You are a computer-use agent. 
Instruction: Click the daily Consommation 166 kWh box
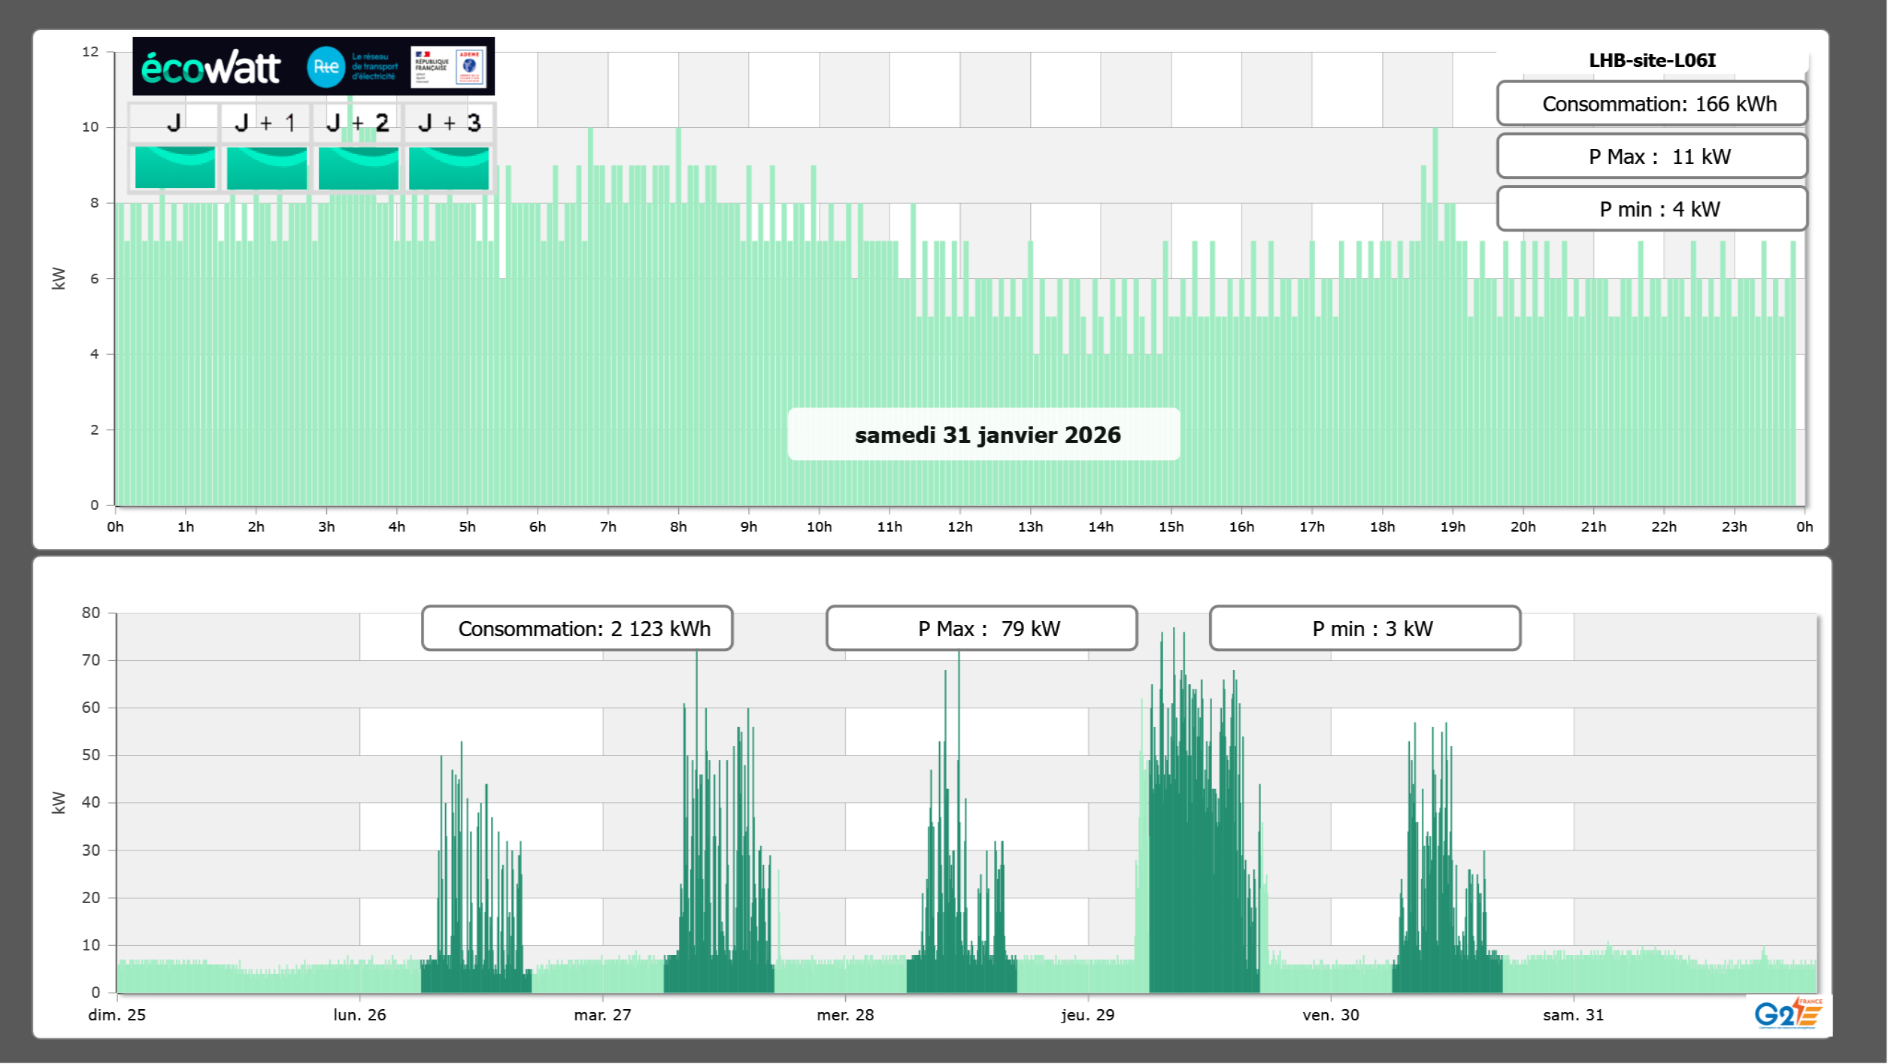click(1651, 104)
